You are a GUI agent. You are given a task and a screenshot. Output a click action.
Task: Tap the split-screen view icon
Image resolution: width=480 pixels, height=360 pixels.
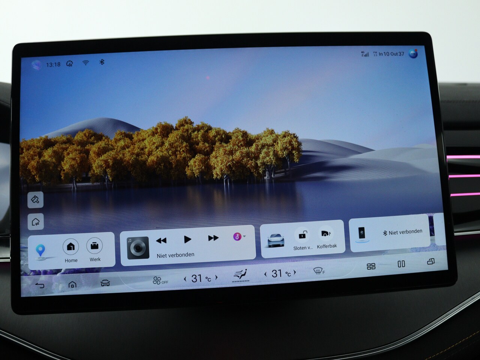401,264
